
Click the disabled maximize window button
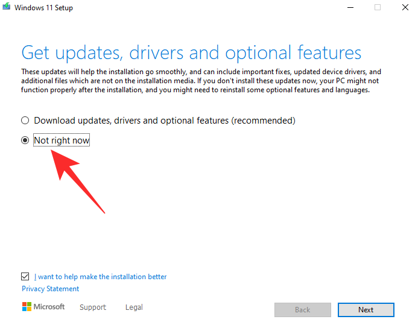click(x=378, y=7)
